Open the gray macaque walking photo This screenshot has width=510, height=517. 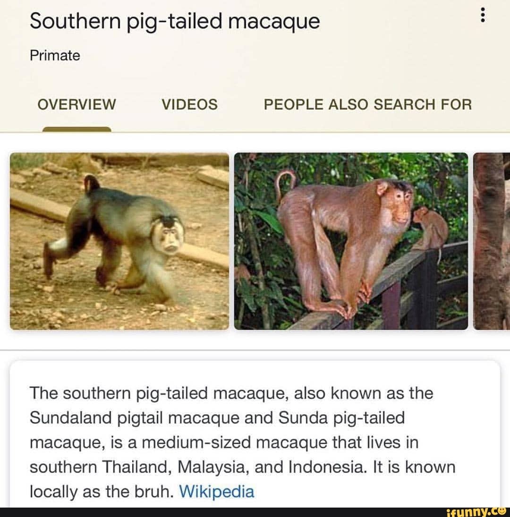[119, 241]
